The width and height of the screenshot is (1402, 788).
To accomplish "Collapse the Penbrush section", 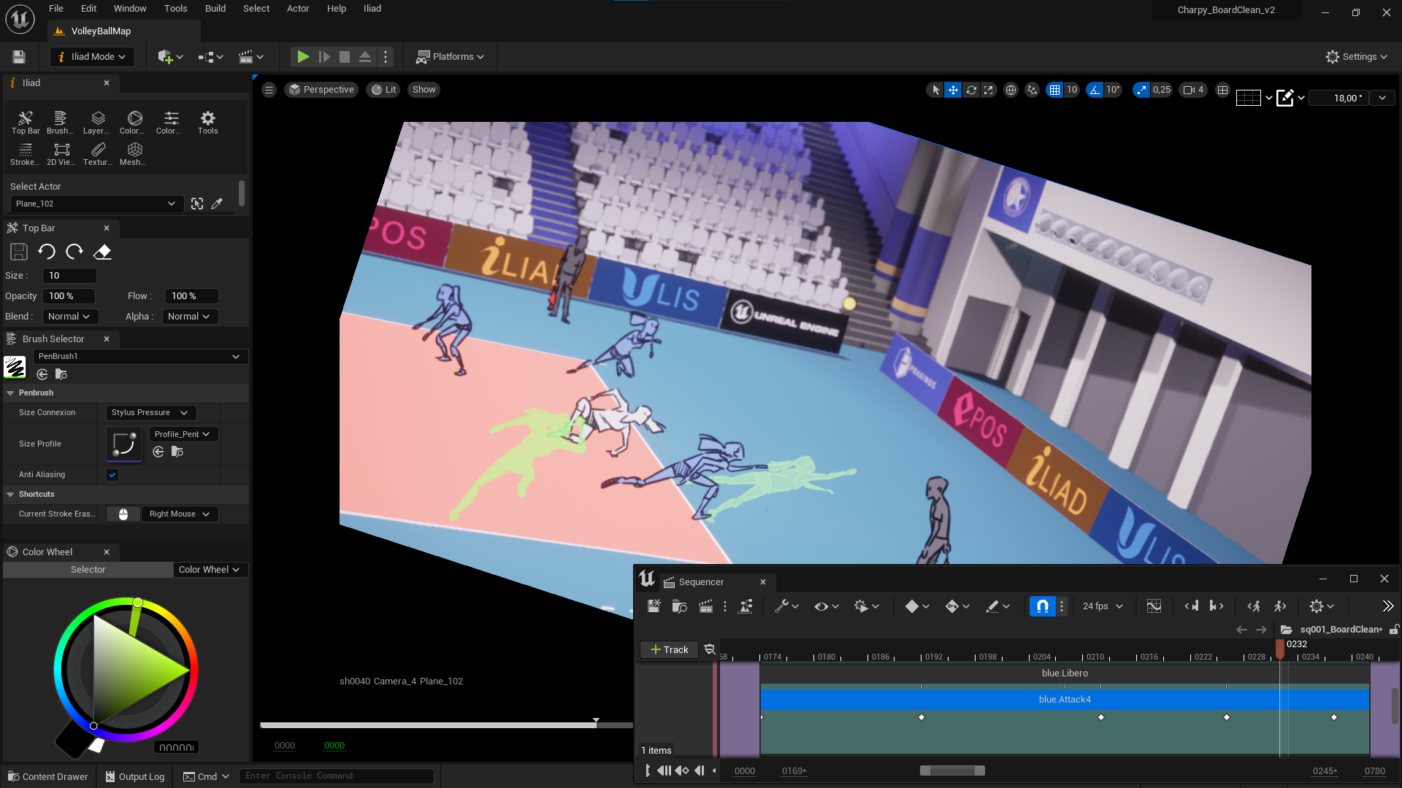I will coord(10,393).
